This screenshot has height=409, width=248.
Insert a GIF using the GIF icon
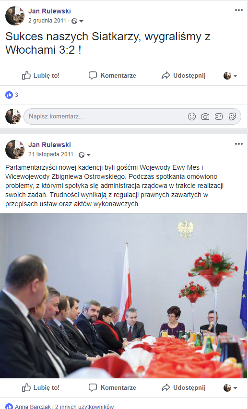pyautogui.click(x=219, y=117)
